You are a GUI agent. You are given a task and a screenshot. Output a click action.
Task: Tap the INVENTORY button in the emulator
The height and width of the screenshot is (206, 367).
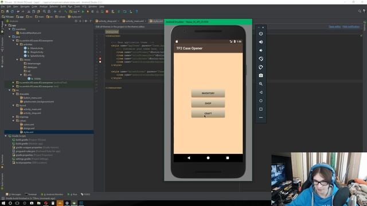pyautogui.click(x=208, y=93)
